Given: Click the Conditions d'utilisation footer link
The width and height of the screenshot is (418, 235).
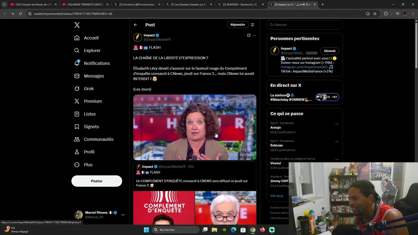Looking at the screenshot, I should [x=279, y=208].
